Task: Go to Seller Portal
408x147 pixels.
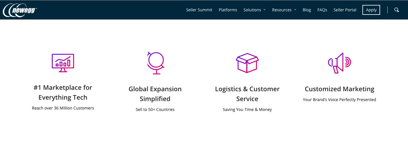Action: 345,10
